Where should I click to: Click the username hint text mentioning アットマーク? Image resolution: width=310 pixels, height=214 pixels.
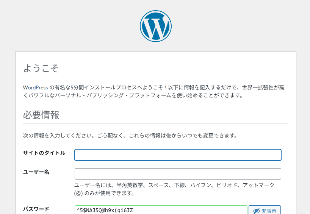coord(174,189)
